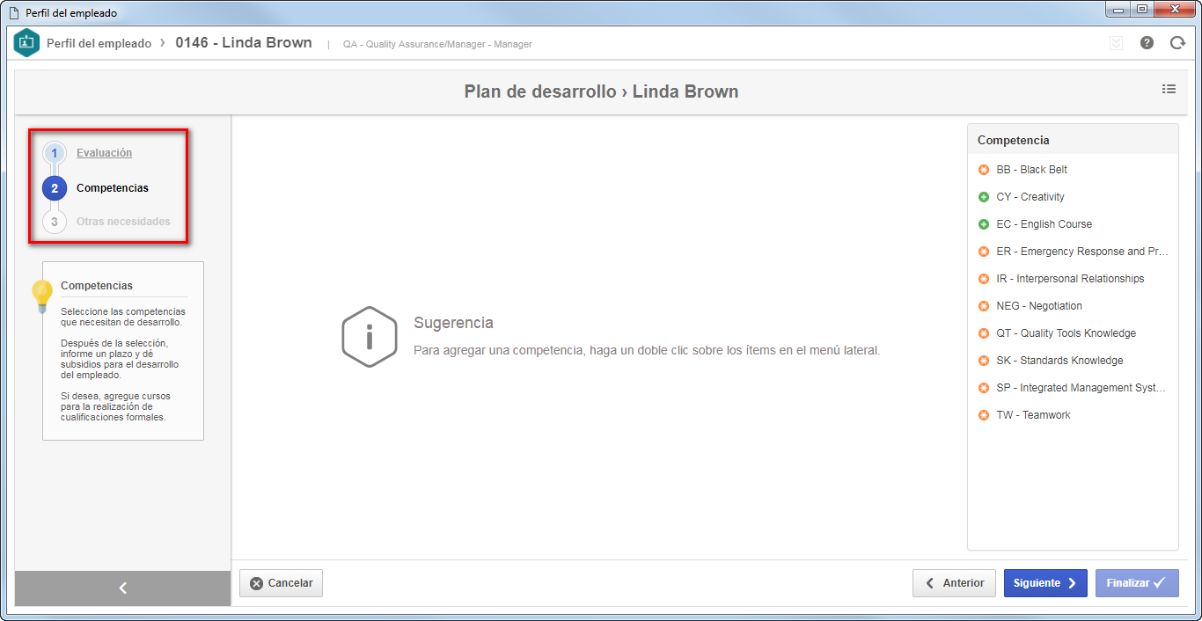This screenshot has width=1202, height=621.
Task: Maximize the Perfil del empleado window
Action: (1142, 10)
